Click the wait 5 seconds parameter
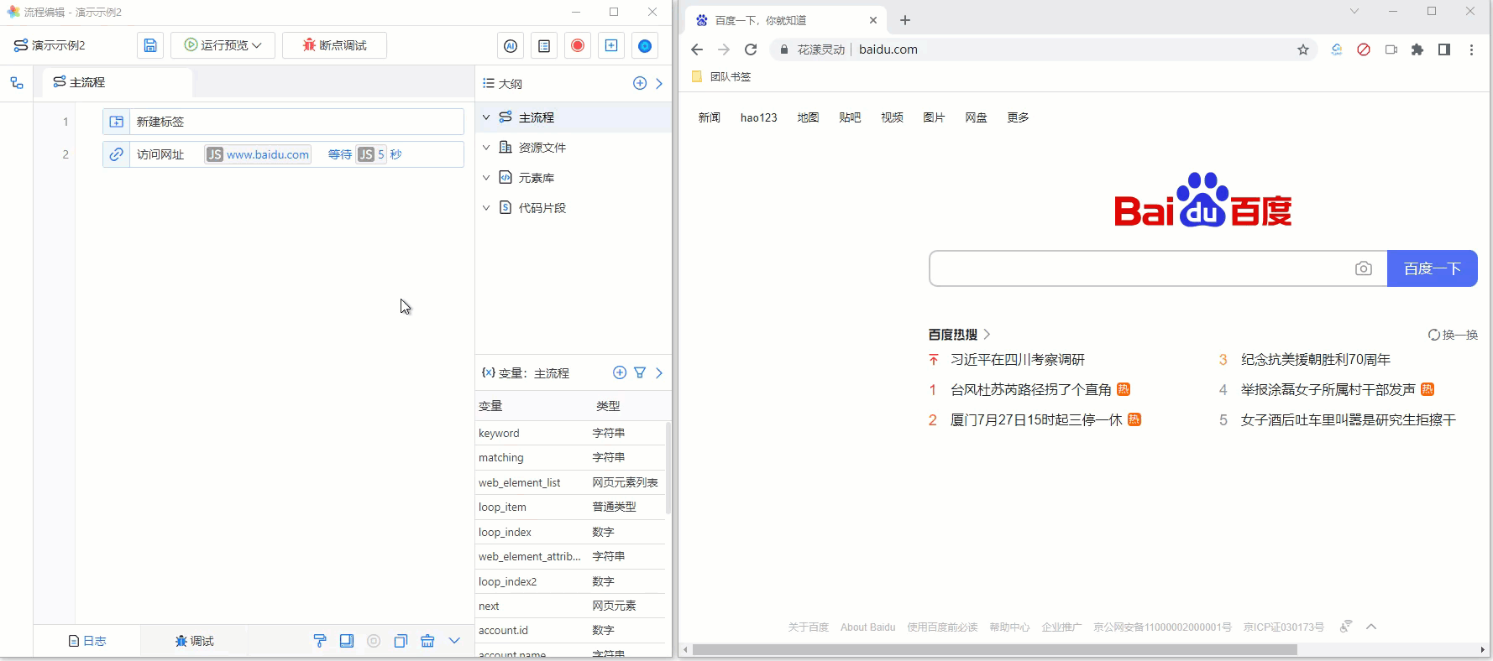 click(364, 154)
